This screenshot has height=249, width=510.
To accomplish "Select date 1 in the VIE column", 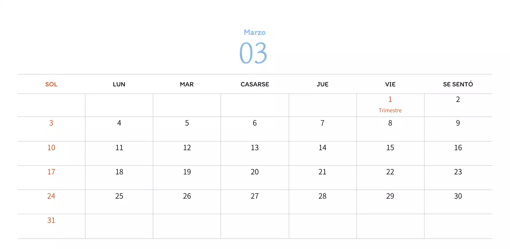I will click(x=390, y=99).
